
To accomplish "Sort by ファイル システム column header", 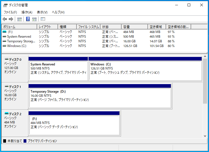I will point(89,27).
